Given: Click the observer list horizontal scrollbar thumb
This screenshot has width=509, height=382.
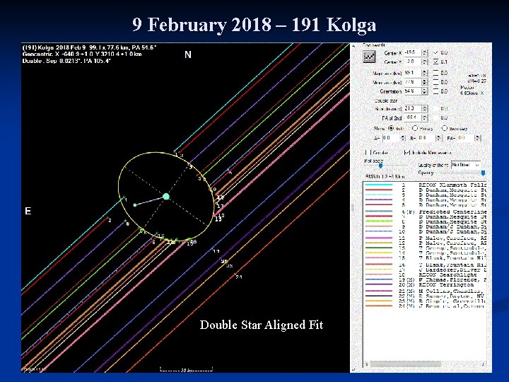Looking at the screenshot, I should click(406, 364).
